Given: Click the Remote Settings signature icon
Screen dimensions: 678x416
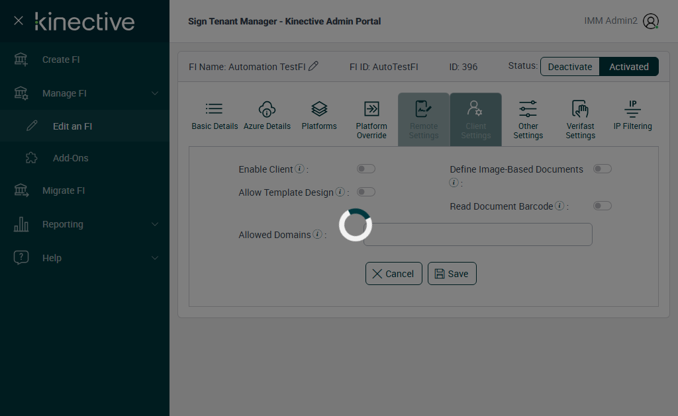Looking at the screenshot, I should (423, 109).
